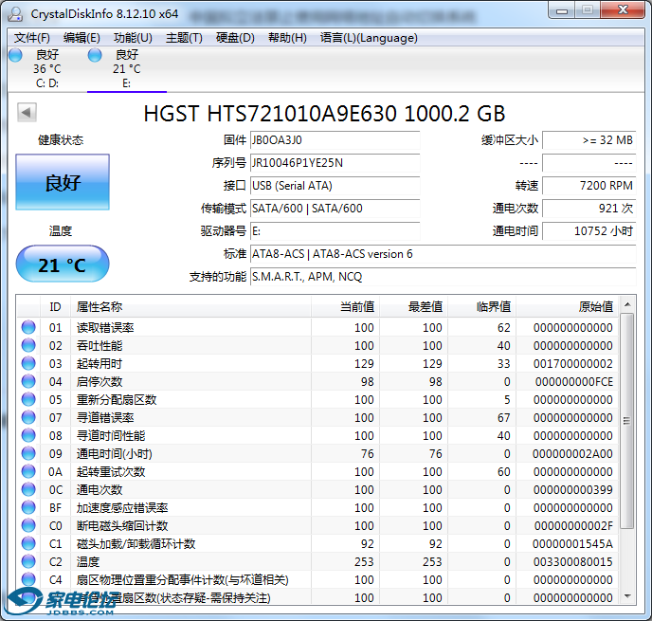Click the attribute list vertical scrollbar thumb

tap(627, 421)
